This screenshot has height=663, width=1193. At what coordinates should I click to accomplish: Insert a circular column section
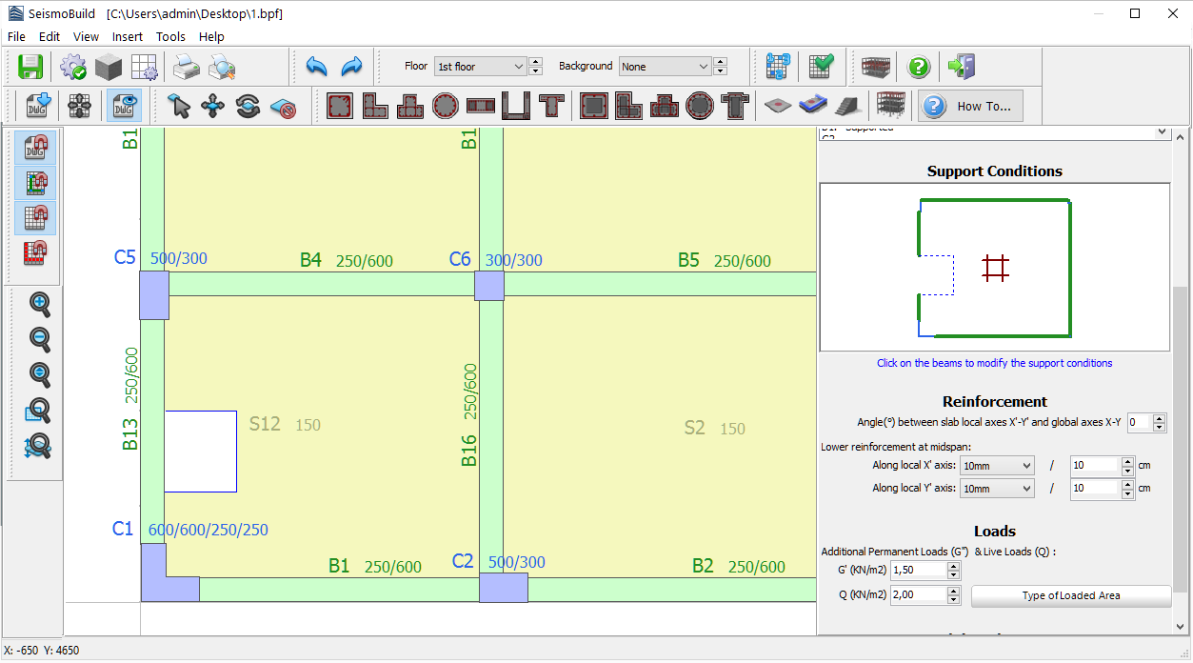(445, 106)
